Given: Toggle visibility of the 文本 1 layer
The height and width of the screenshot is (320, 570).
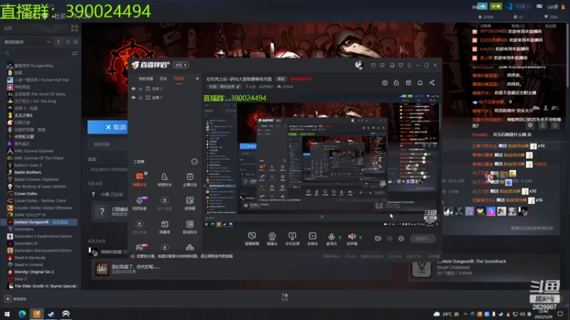Looking at the screenshot, I should (x=133, y=88).
